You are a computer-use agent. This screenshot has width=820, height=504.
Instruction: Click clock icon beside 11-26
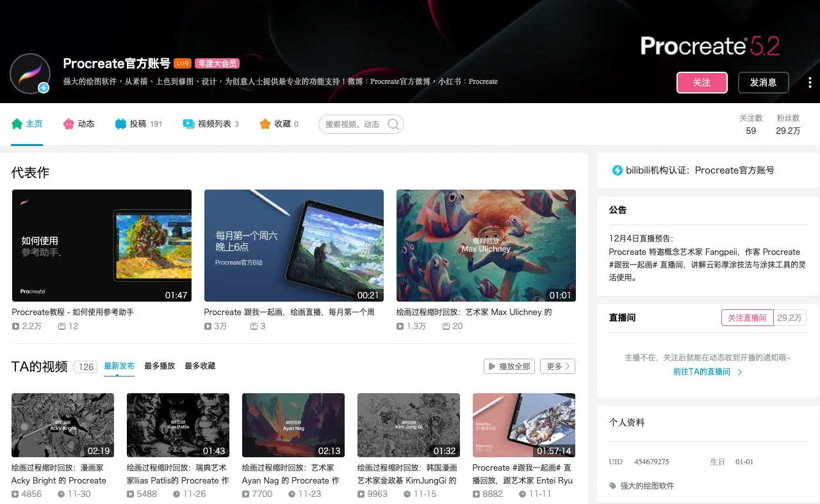point(177,494)
